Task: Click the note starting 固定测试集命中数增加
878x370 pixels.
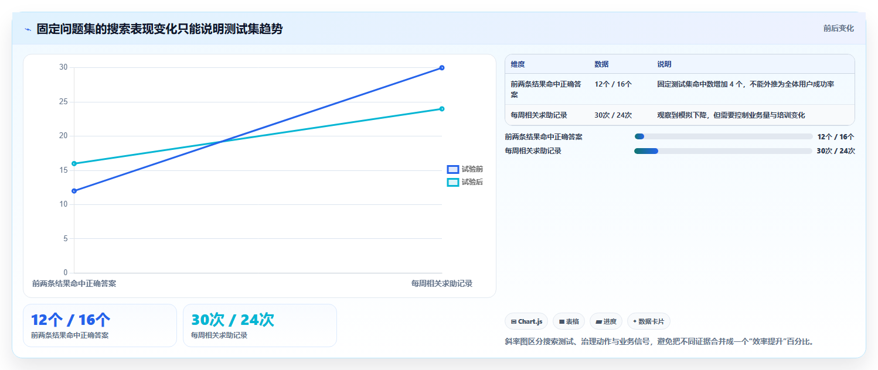Action: [746, 84]
